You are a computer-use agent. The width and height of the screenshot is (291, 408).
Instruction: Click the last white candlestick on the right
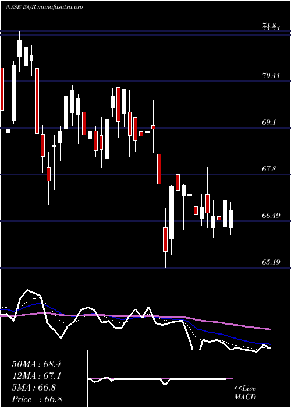coord(230,219)
